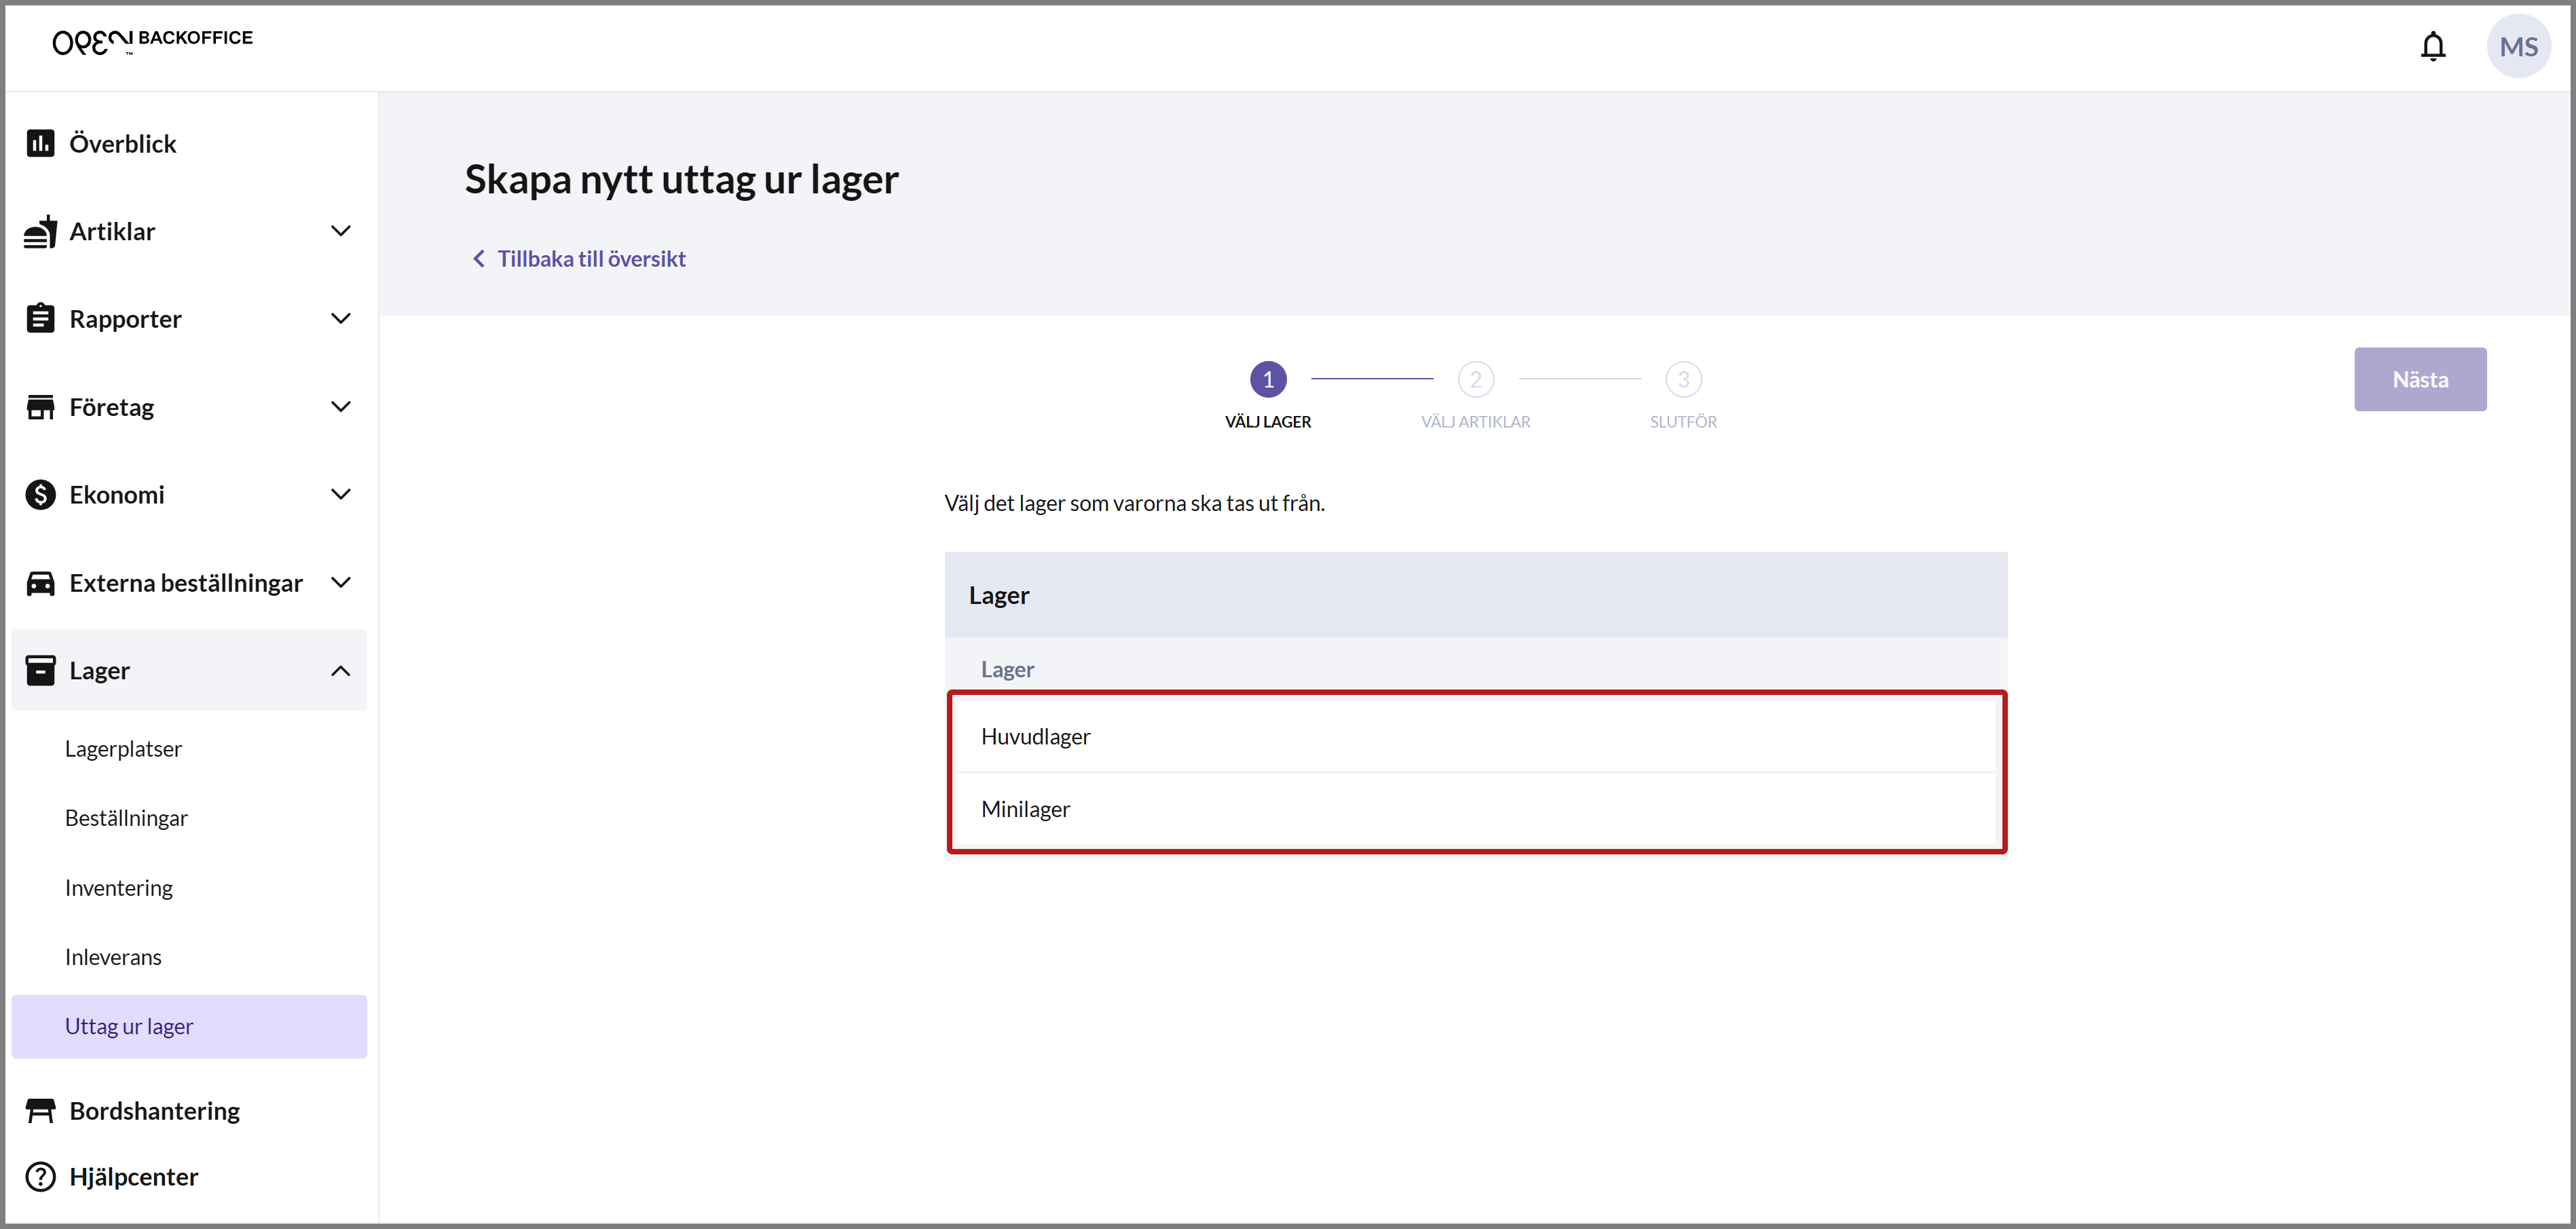Open the notifications bell
This screenshot has width=2576, height=1229.
coord(2432,46)
